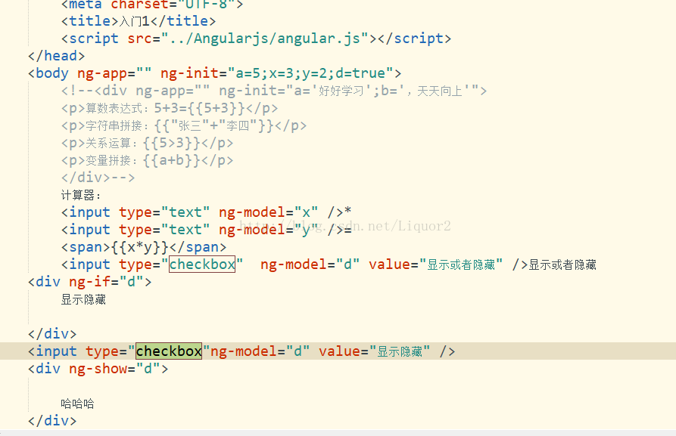The width and height of the screenshot is (676, 436).
Task: Click the closing </head> tag
Action: tap(57, 56)
